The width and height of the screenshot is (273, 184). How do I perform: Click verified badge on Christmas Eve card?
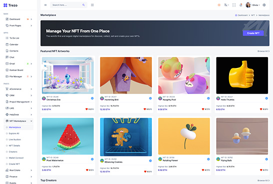pos(92,98)
